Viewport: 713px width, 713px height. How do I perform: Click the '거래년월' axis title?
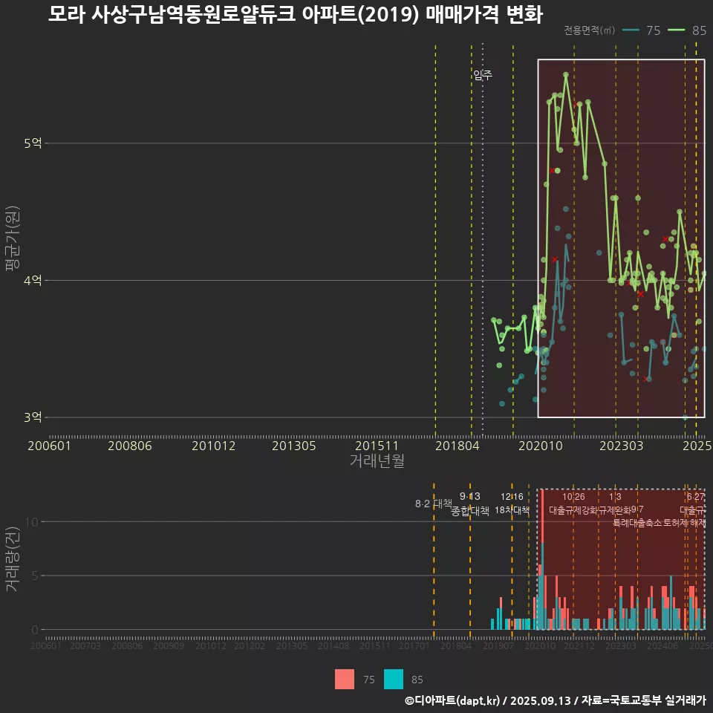[377, 460]
